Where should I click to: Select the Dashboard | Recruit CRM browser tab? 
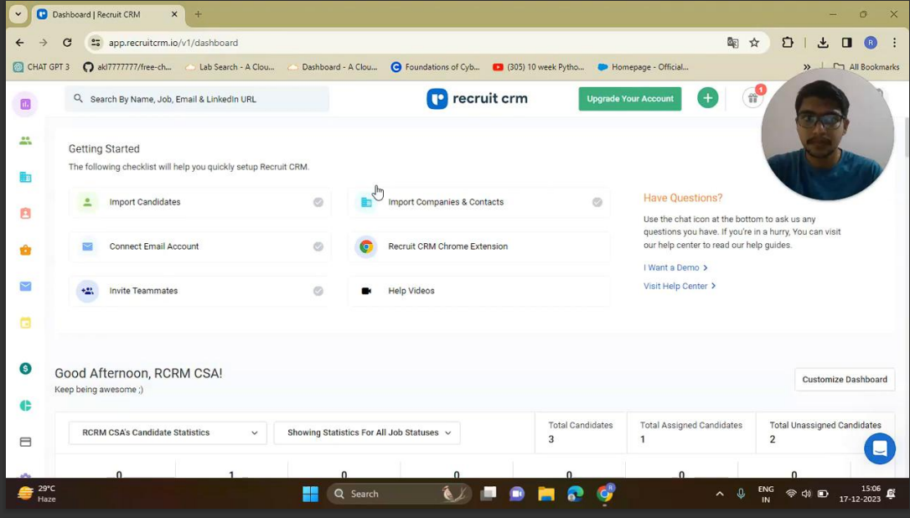click(x=101, y=14)
